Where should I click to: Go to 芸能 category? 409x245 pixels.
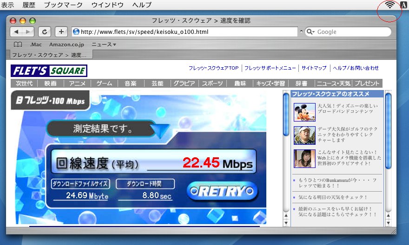click(157, 84)
